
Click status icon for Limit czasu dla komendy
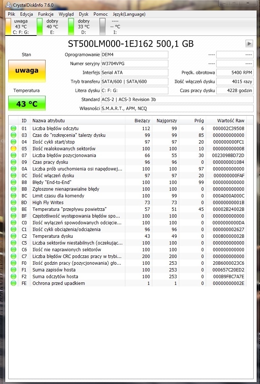13,196
